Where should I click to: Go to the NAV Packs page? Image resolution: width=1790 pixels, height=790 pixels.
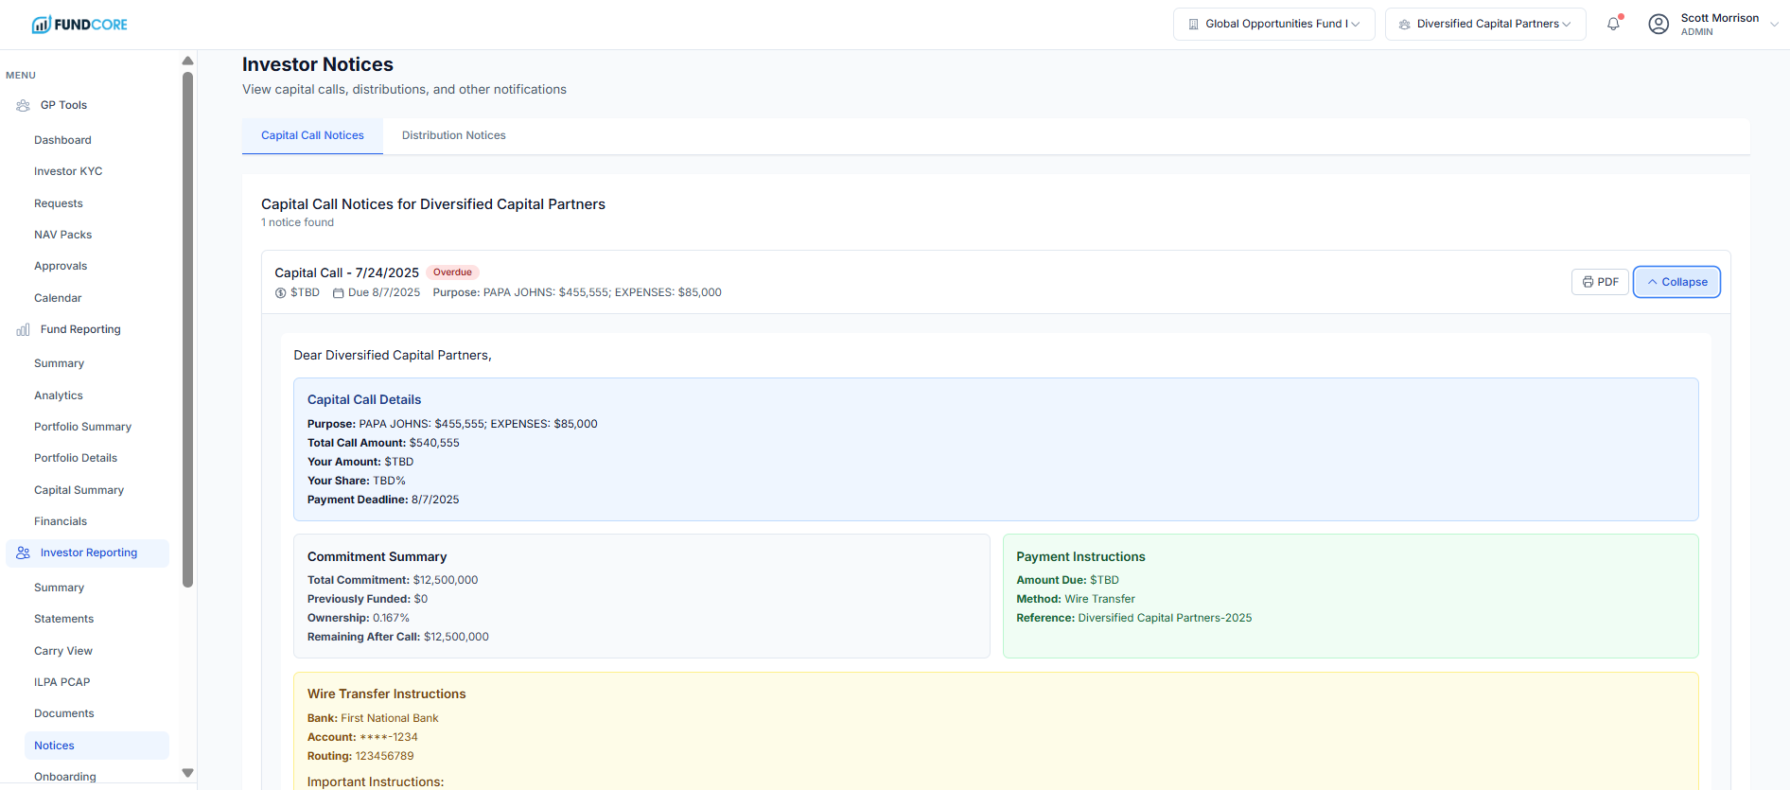click(x=62, y=235)
